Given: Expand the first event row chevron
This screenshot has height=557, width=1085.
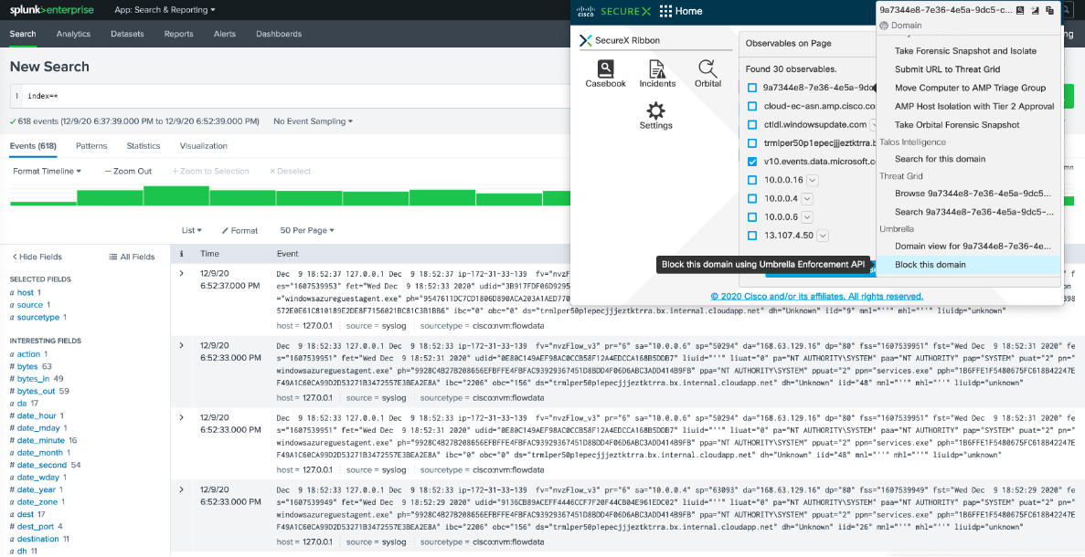Looking at the screenshot, I should tap(182, 274).
